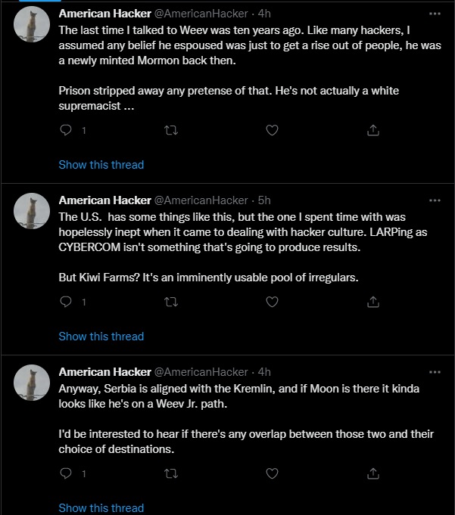Click the 5h timestamp on the CYBERCOM tweet
The width and height of the screenshot is (455, 515).
[264, 200]
